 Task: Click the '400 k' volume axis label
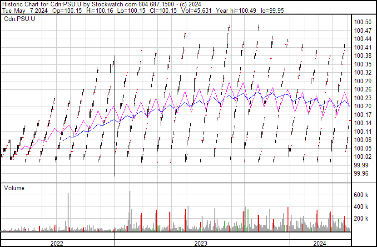[361, 207]
